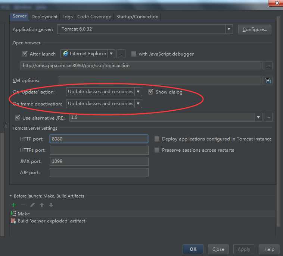Click the JMX port field
The height and width of the screenshot is (256, 283).
99,161
